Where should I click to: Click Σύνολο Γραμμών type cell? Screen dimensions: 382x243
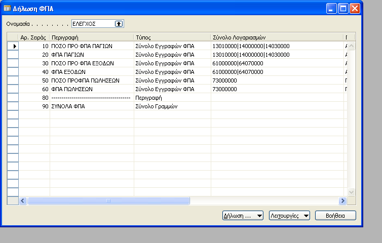click(172, 106)
